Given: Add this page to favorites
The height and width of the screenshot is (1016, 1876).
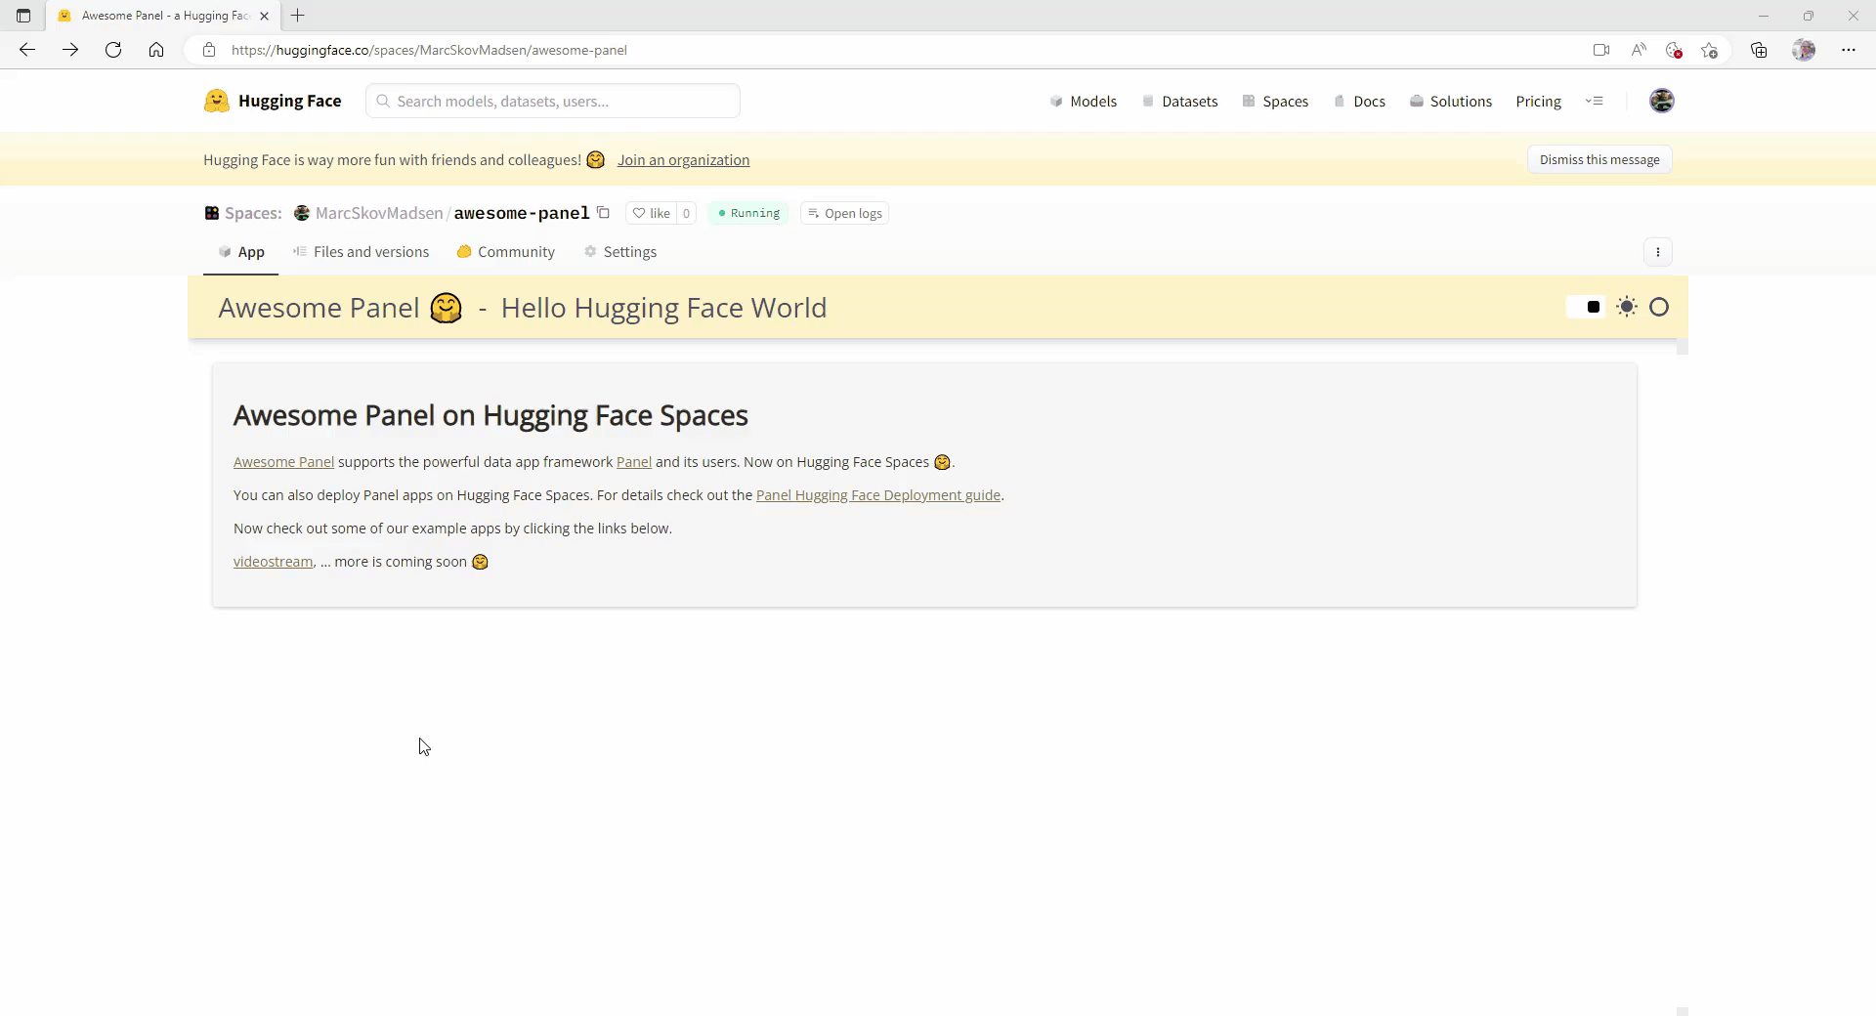Looking at the screenshot, I should (x=1709, y=50).
